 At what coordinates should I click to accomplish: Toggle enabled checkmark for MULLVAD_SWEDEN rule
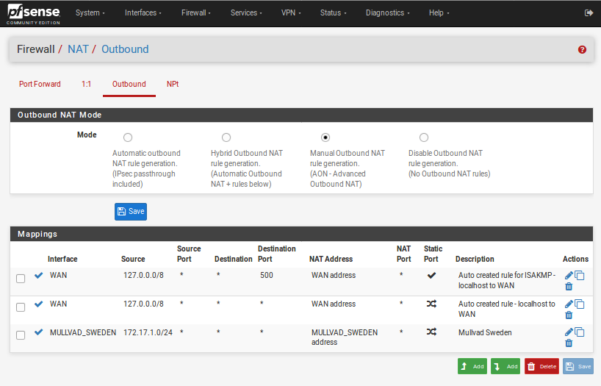pos(39,332)
